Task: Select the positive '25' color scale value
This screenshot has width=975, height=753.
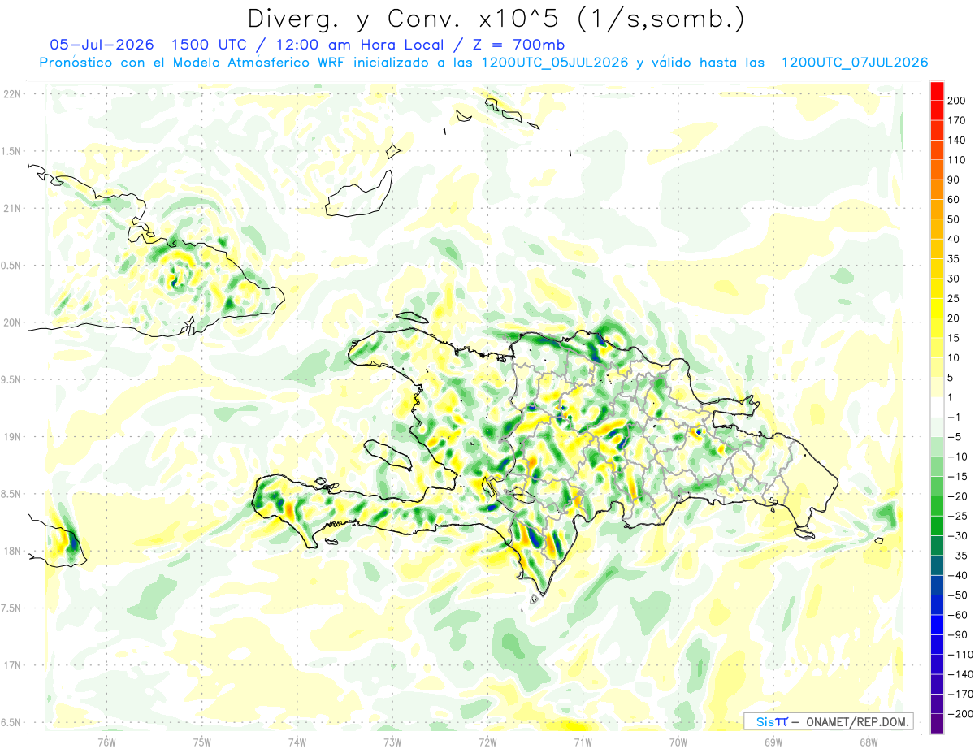Action: (954, 298)
